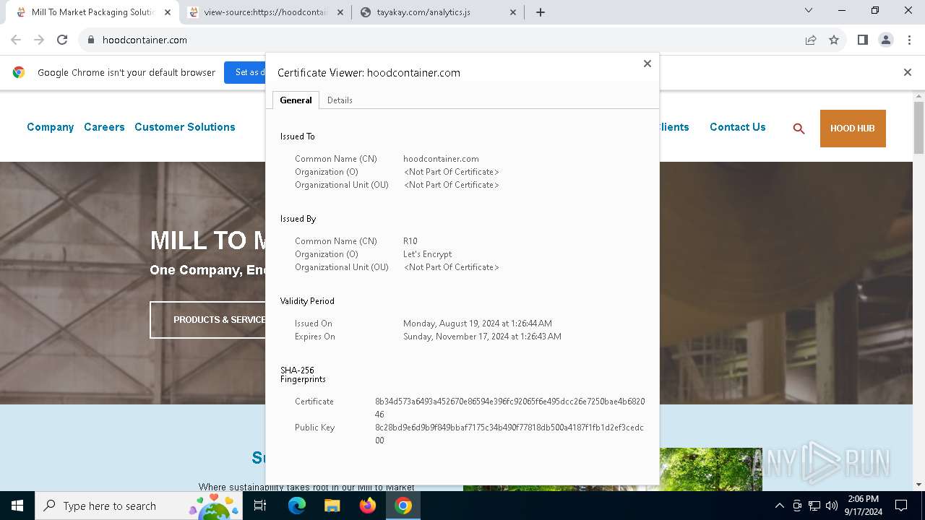This screenshot has width=925, height=520.
Task: Open the Windows Start menu
Action: [x=17, y=506]
